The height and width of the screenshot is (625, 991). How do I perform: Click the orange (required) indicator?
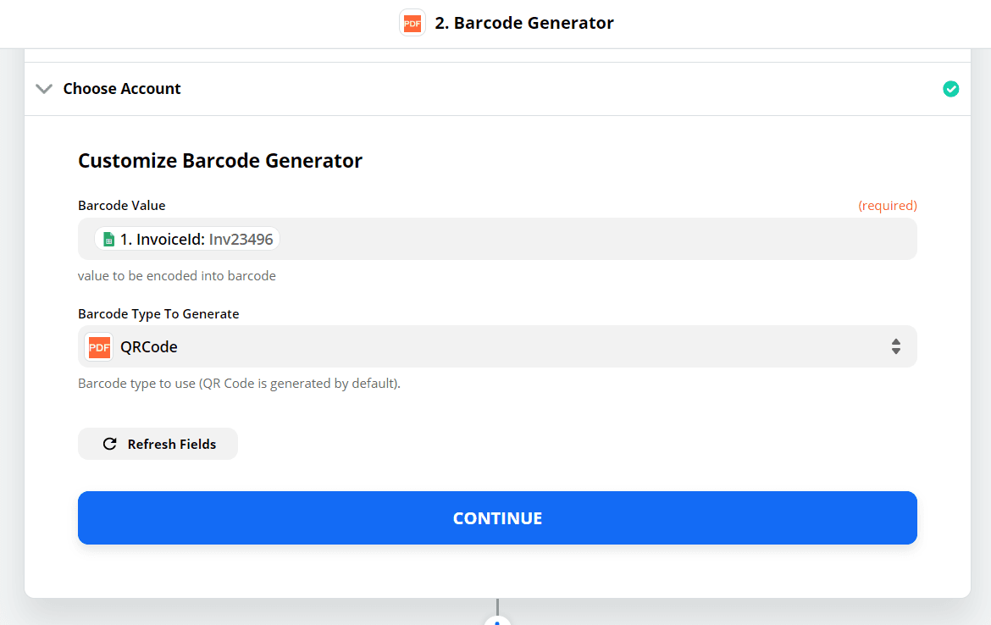(887, 206)
